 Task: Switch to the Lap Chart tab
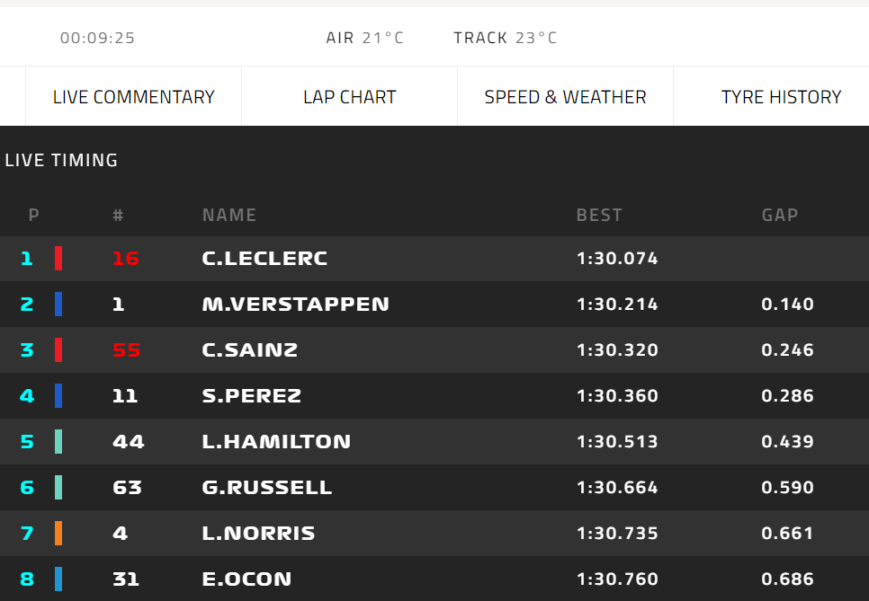(x=349, y=97)
